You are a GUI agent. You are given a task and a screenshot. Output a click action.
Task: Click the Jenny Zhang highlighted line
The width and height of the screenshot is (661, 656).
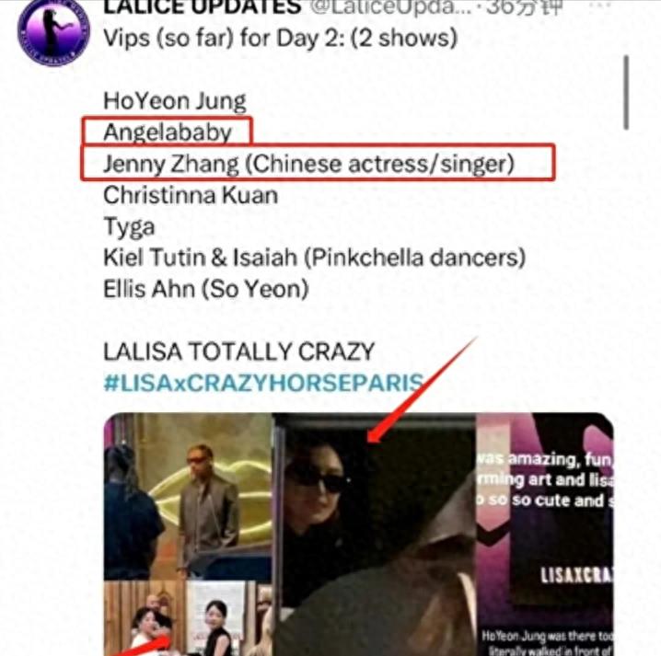point(309,164)
